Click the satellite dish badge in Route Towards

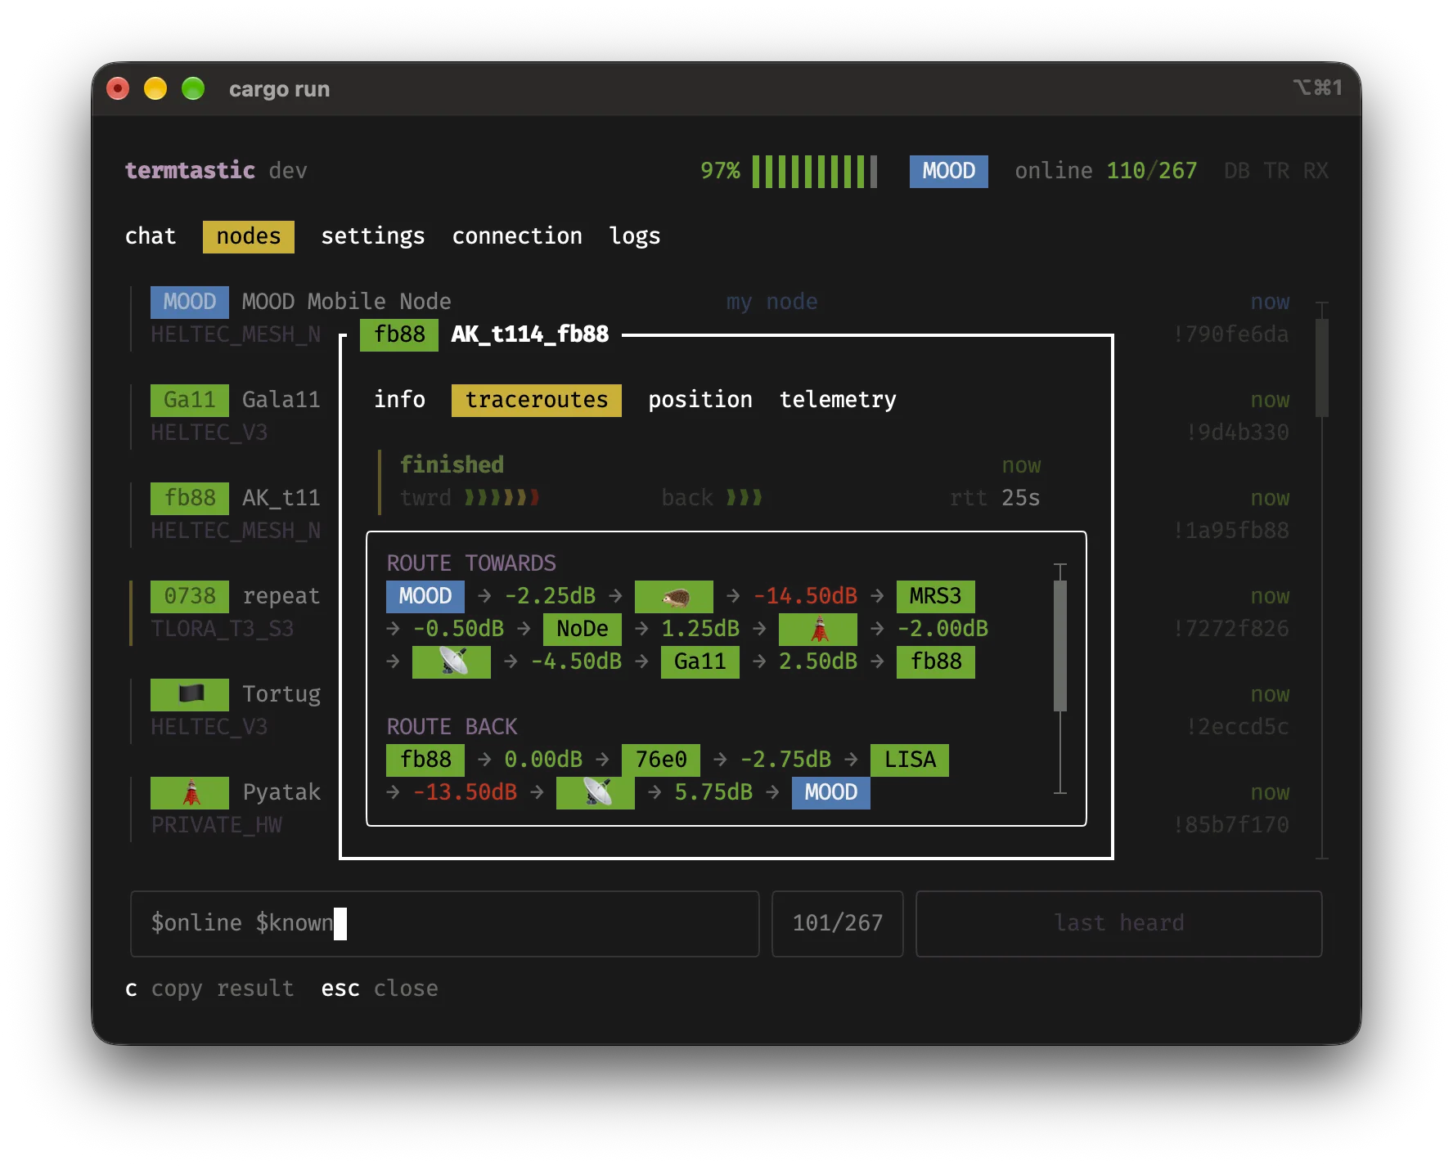tap(451, 661)
